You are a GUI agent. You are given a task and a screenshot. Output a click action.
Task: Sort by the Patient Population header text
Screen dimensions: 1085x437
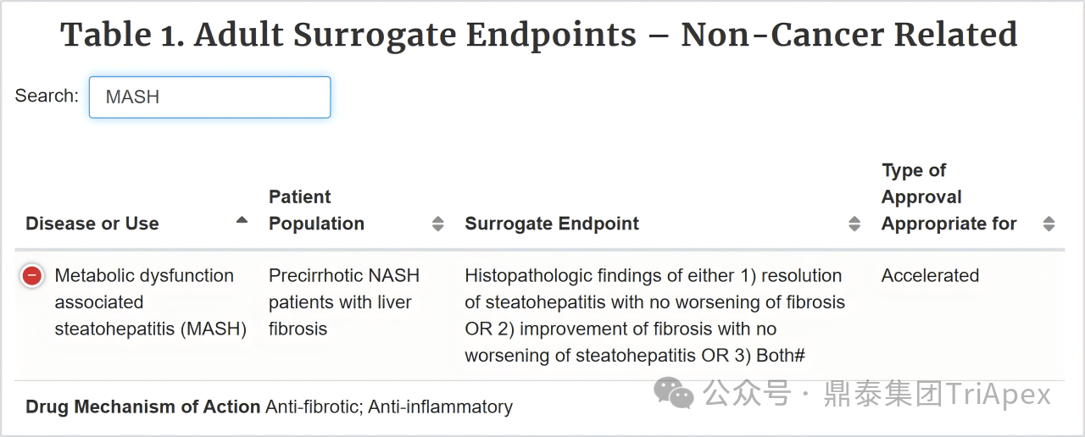316,210
